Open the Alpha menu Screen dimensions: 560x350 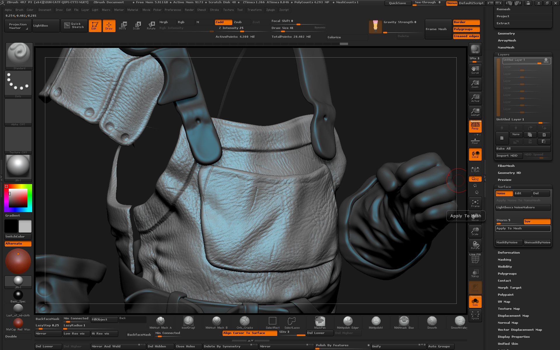8,10
